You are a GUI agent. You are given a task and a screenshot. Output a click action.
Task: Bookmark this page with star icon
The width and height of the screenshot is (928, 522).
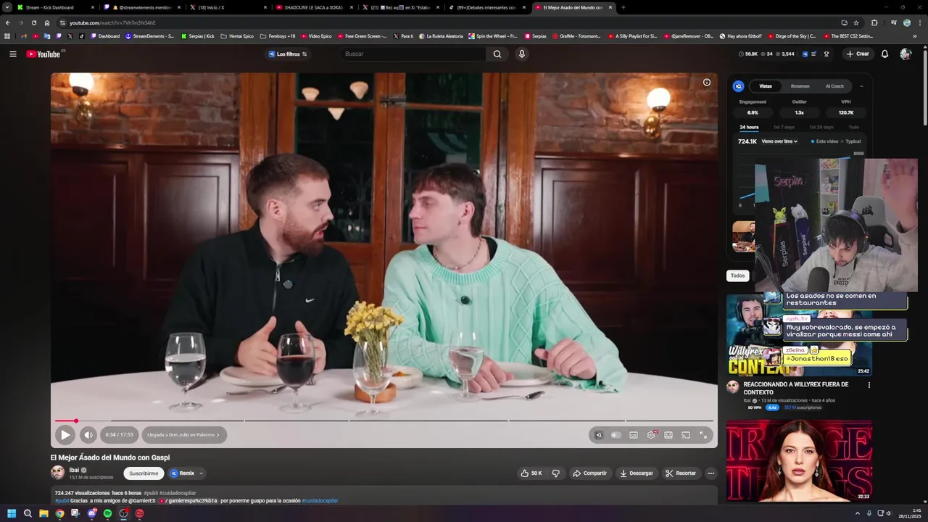[856, 22]
